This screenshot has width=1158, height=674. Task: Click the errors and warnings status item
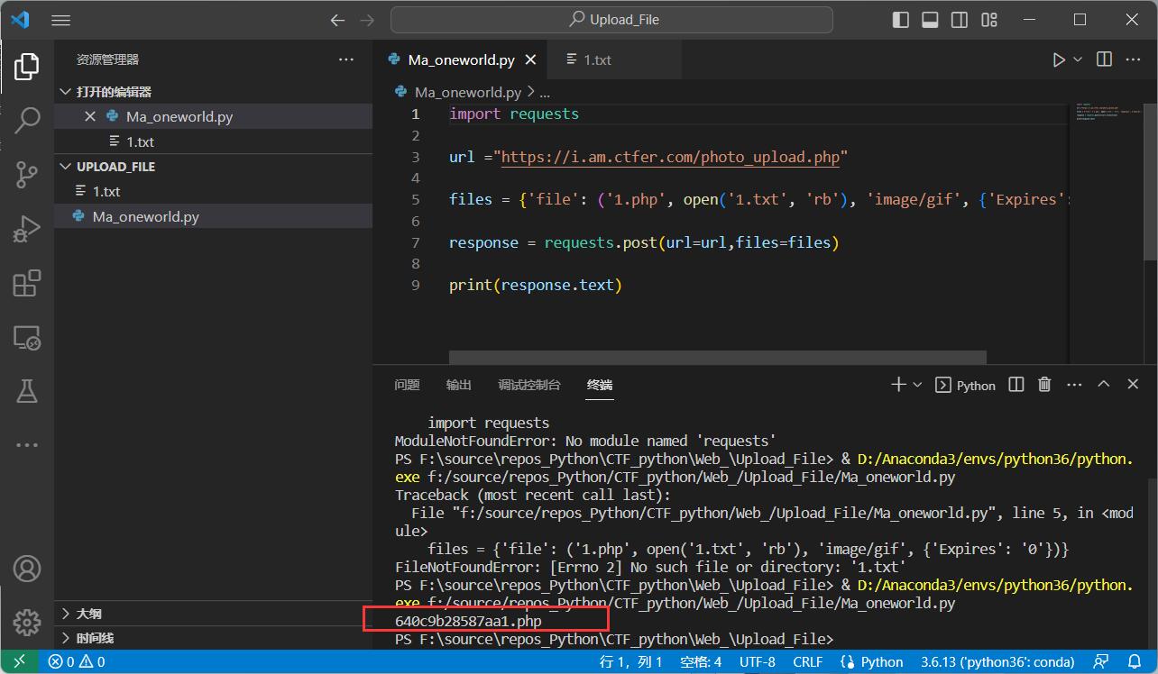77,662
